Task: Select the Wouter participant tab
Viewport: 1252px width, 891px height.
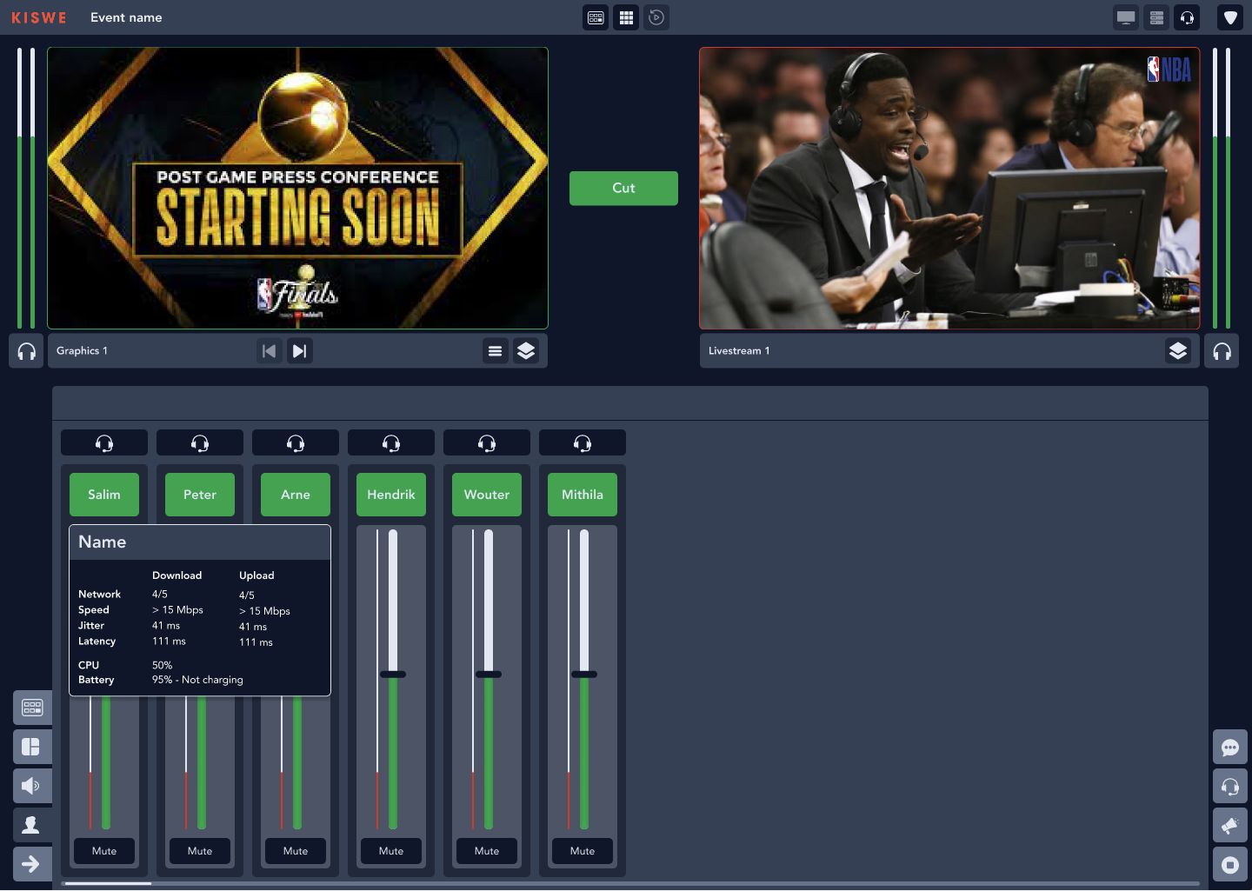Action: tap(486, 494)
